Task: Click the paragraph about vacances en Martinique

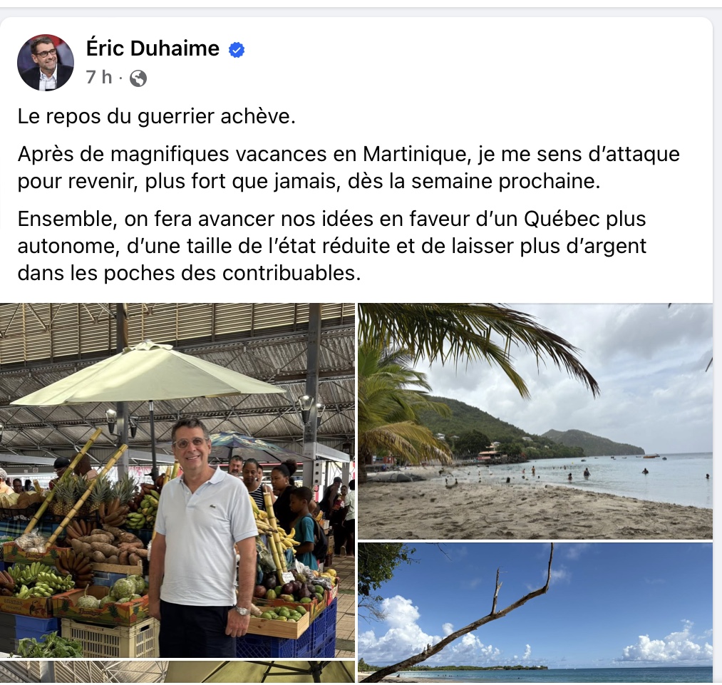Action: 349,168
